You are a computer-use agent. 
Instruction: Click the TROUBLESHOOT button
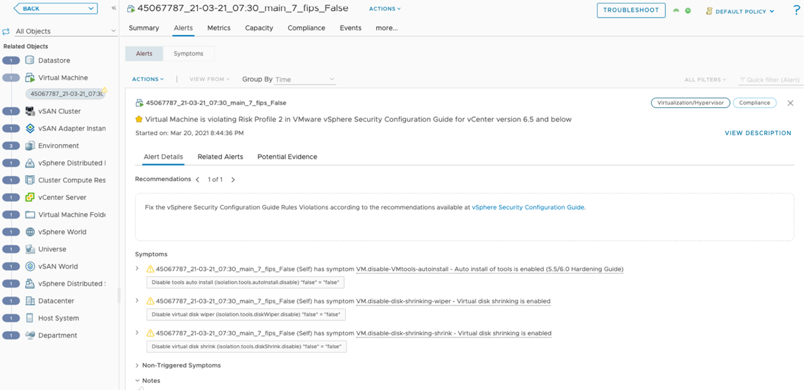point(631,10)
